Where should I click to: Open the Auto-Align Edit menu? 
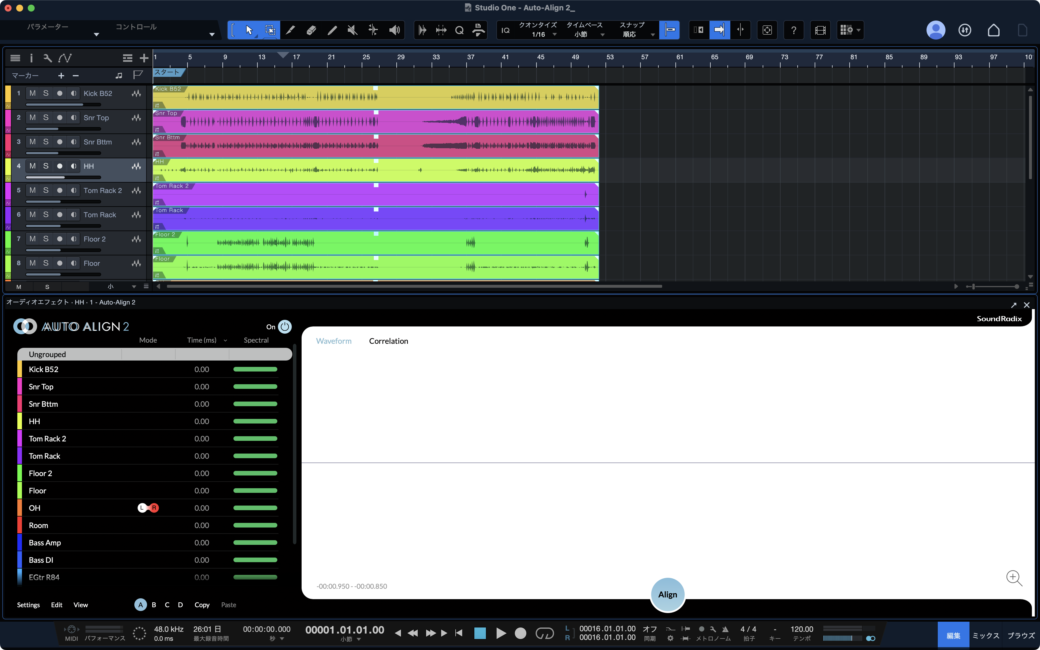57,605
